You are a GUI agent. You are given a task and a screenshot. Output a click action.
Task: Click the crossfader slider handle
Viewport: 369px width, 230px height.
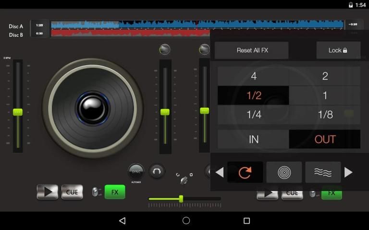pyautogui.click(x=181, y=198)
